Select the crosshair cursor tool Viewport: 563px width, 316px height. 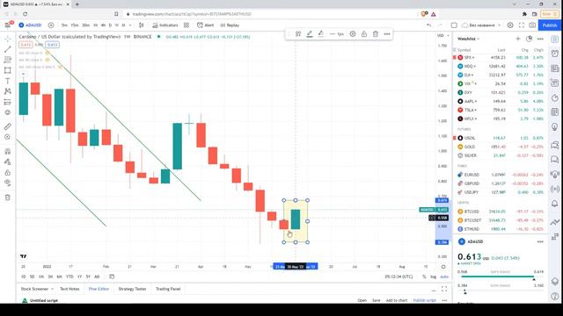(x=8, y=39)
